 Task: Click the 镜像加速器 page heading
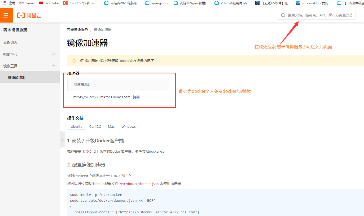click(x=87, y=43)
